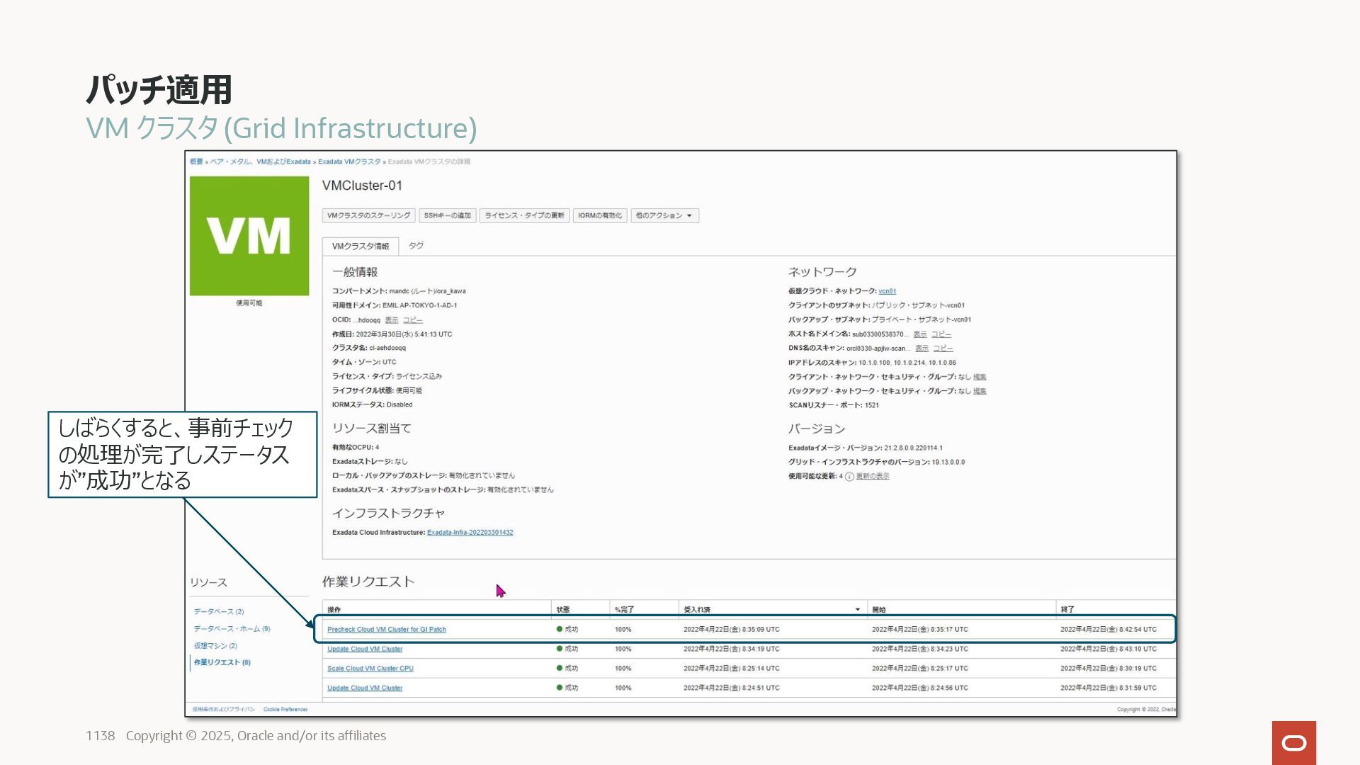Open Scale Cloud VM Cluster CPU request
This screenshot has width=1360, height=765.
[x=370, y=669]
